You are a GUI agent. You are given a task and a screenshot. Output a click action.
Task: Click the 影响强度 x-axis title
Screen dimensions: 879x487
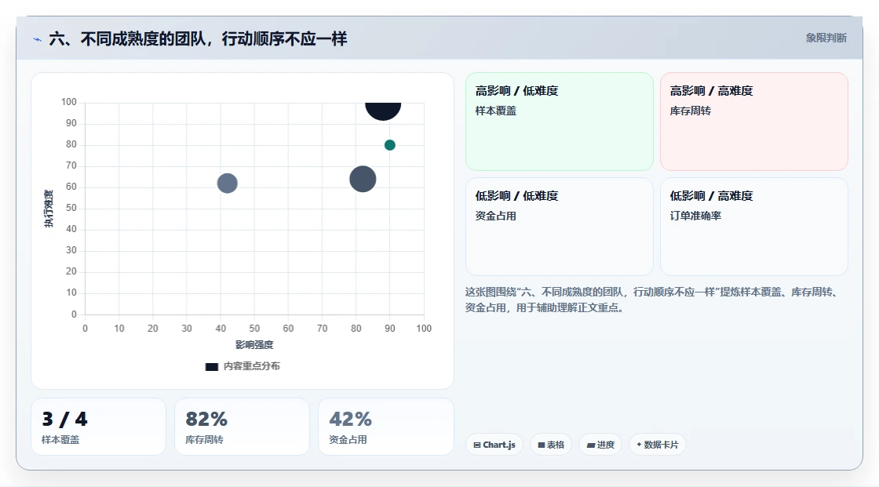coord(254,344)
